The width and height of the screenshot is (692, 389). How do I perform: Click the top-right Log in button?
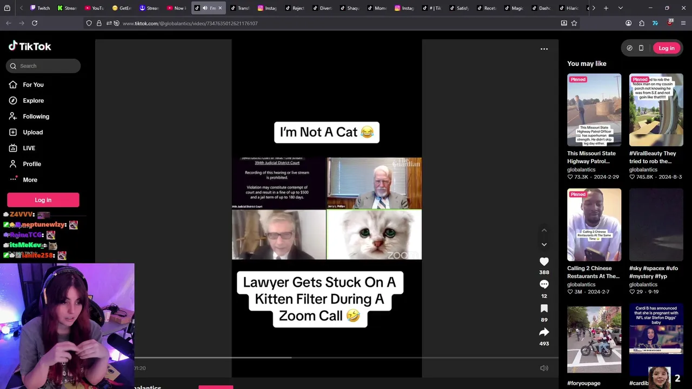[x=667, y=48]
